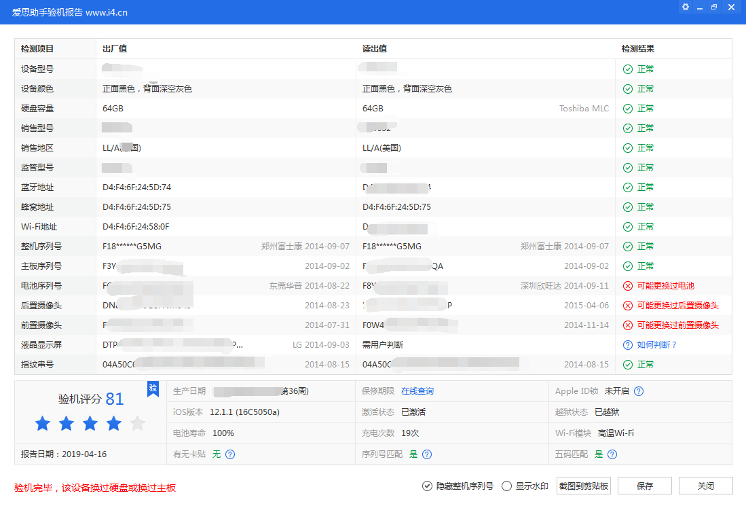The width and height of the screenshot is (746, 506).
Task: Click the 关闭 button
Action: [704, 486]
